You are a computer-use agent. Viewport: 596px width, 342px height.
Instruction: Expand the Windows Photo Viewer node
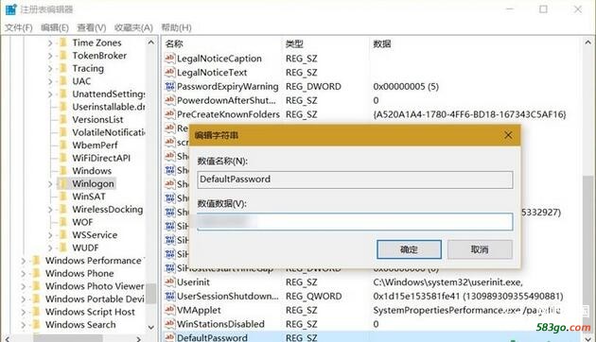coord(24,286)
